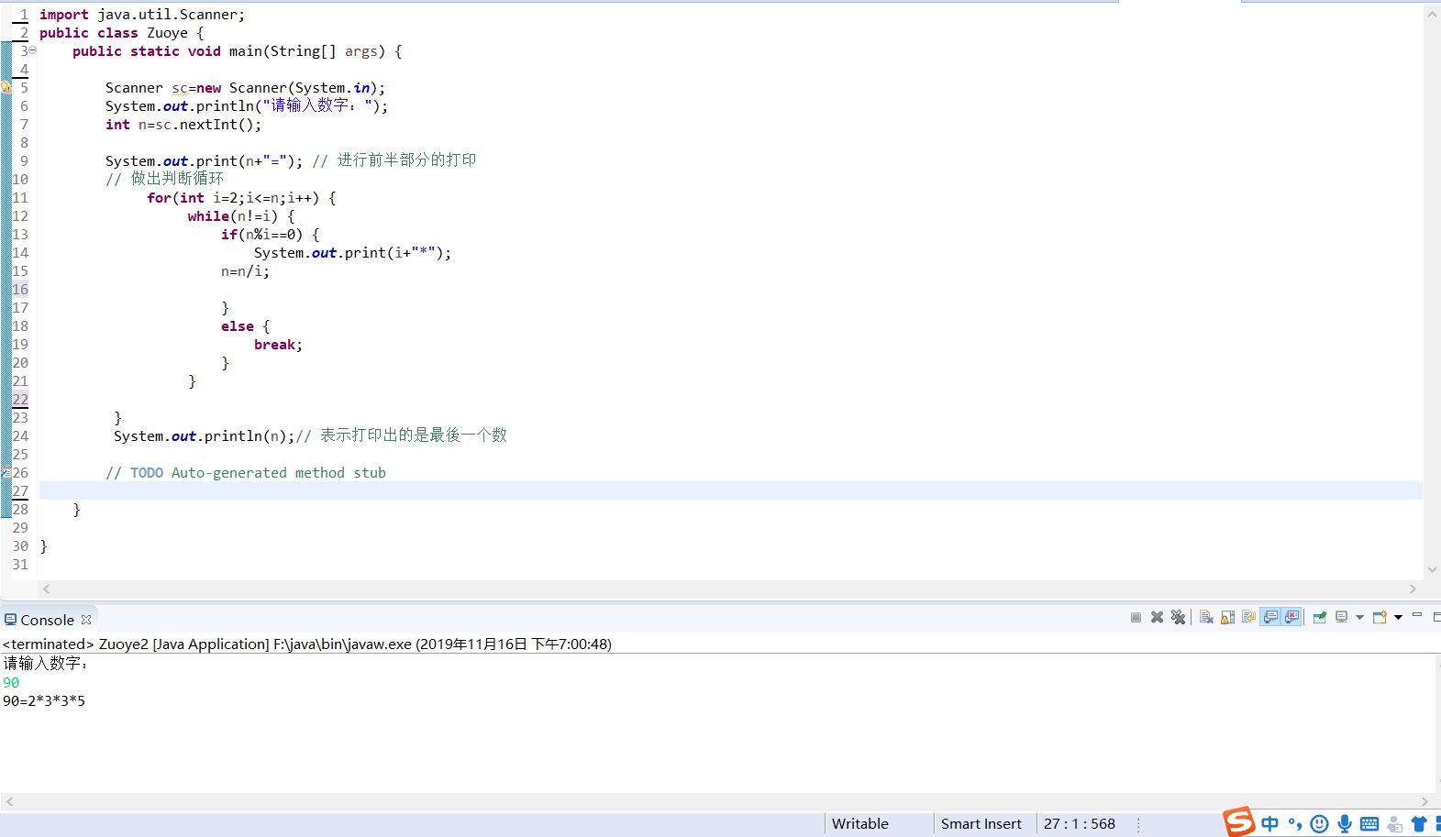
Task: Open the Display Selected Console dropdown arrow
Action: pos(1359,617)
